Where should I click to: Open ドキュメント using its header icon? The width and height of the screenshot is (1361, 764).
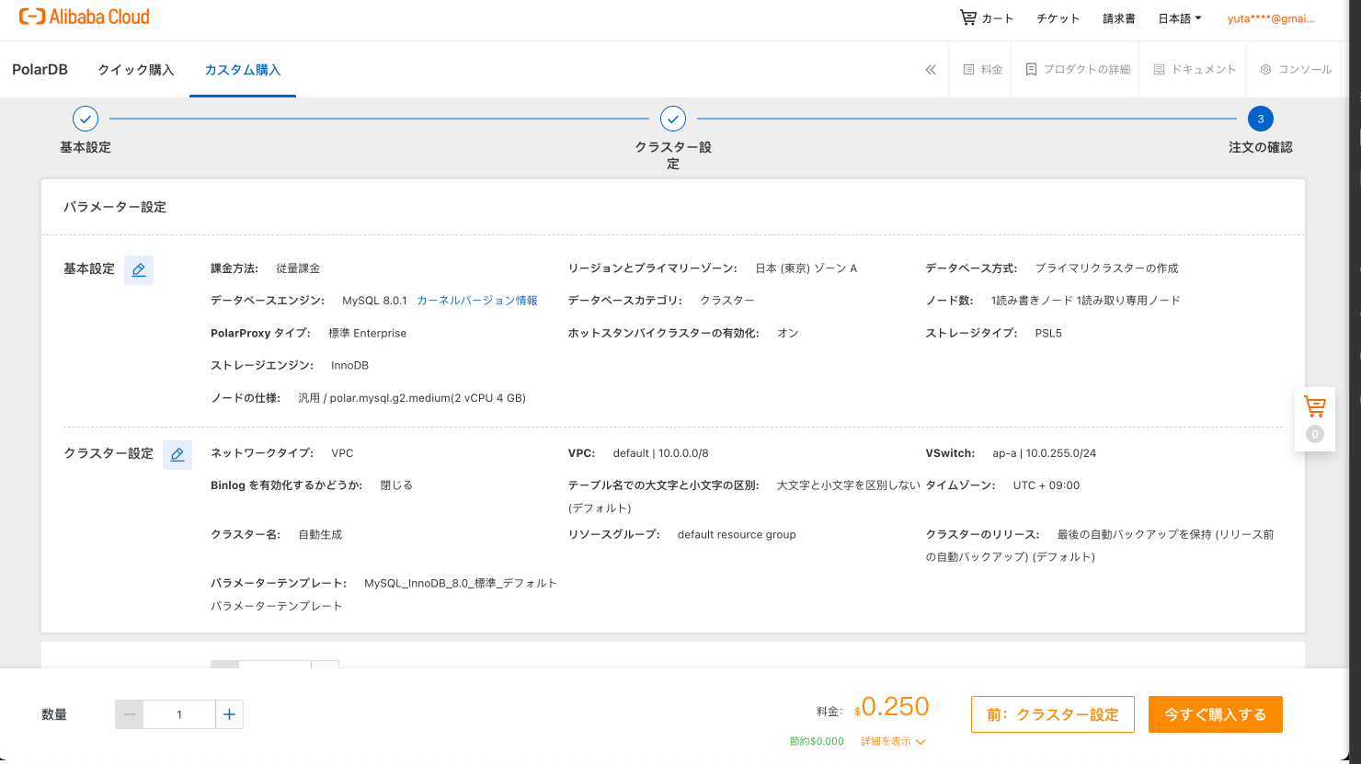(1193, 69)
